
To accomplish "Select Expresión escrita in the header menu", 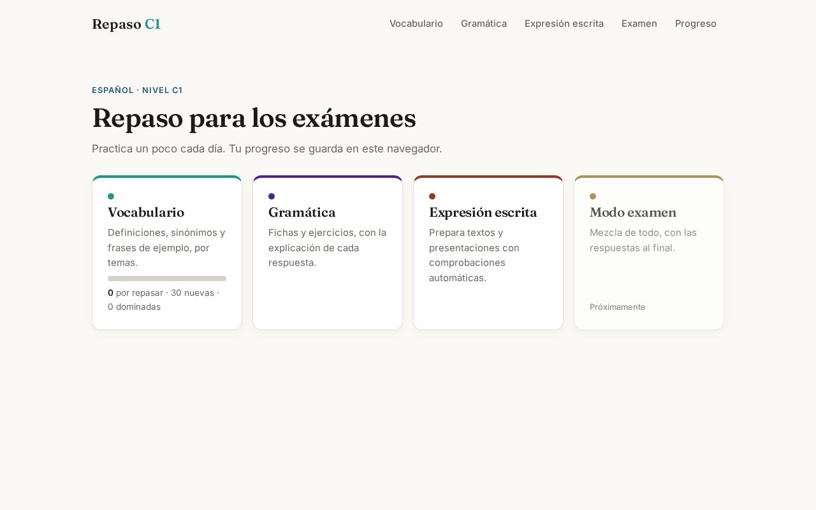I will coord(564,24).
